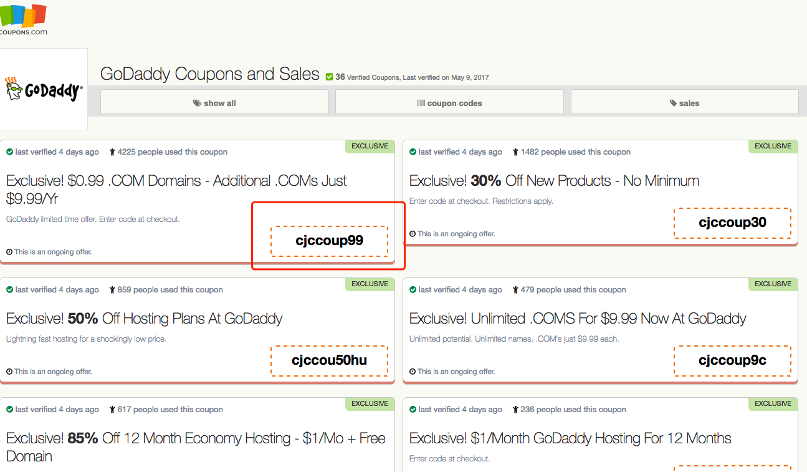Image resolution: width=807 pixels, height=472 pixels.
Task: Reveal coupon code cjccoup99
Action: [x=329, y=241]
